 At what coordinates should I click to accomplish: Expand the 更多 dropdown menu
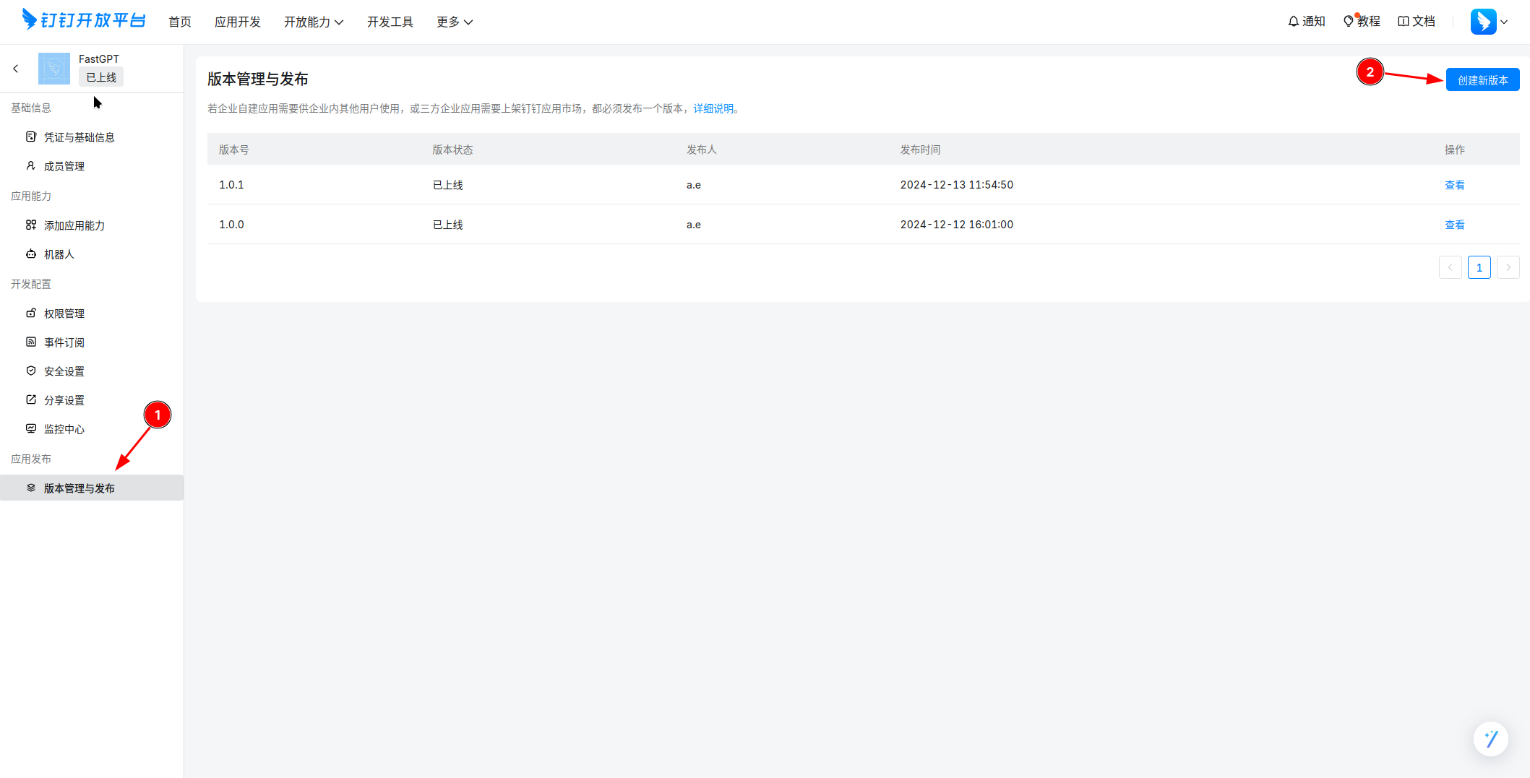[x=454, y=22]
